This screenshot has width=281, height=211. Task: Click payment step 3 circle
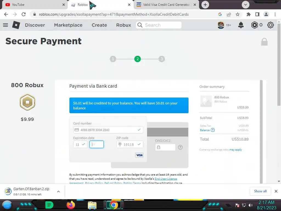[x=162, y=59]
